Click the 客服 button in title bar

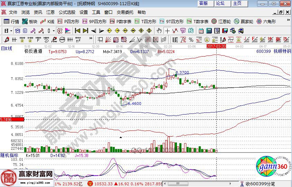tap(204, 3)
